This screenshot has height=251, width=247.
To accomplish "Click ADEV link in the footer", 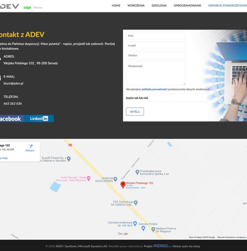I will pos(59,246).
